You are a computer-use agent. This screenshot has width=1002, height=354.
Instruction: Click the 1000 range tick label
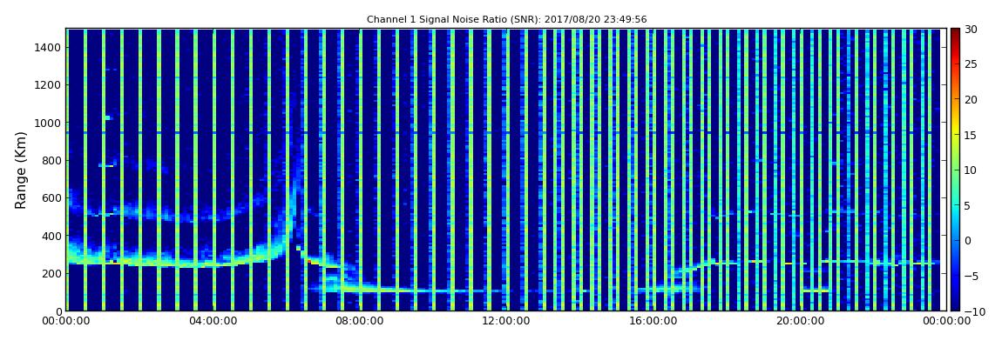(x=49, y=123)
